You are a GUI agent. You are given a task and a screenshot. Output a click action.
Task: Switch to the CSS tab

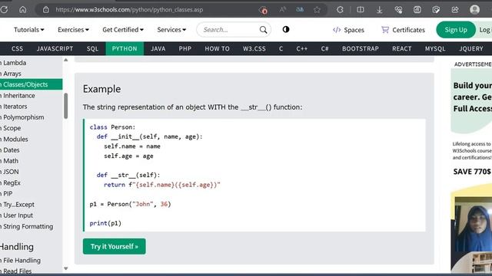coord(17,48)
